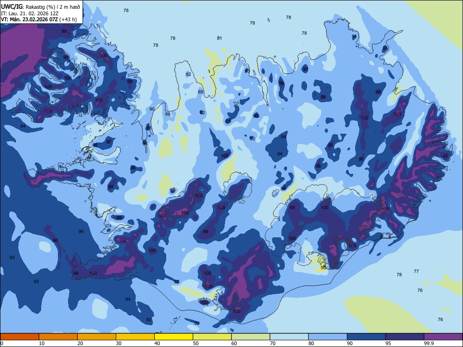Screen dimensions: 463x347
Task: Click the valid time 'VT: Mán. 23.02.2026 07Z (+43 h)'
Action: [39, 19]
